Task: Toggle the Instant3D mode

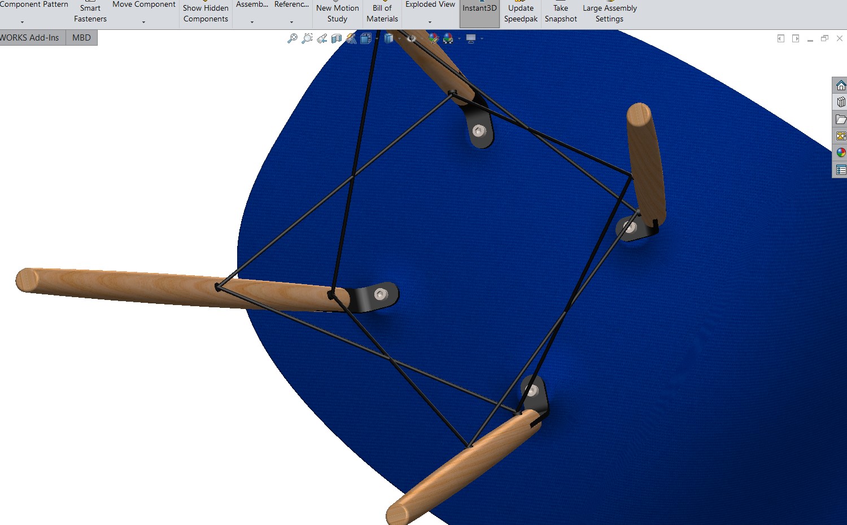Action: tap(479, 13)
